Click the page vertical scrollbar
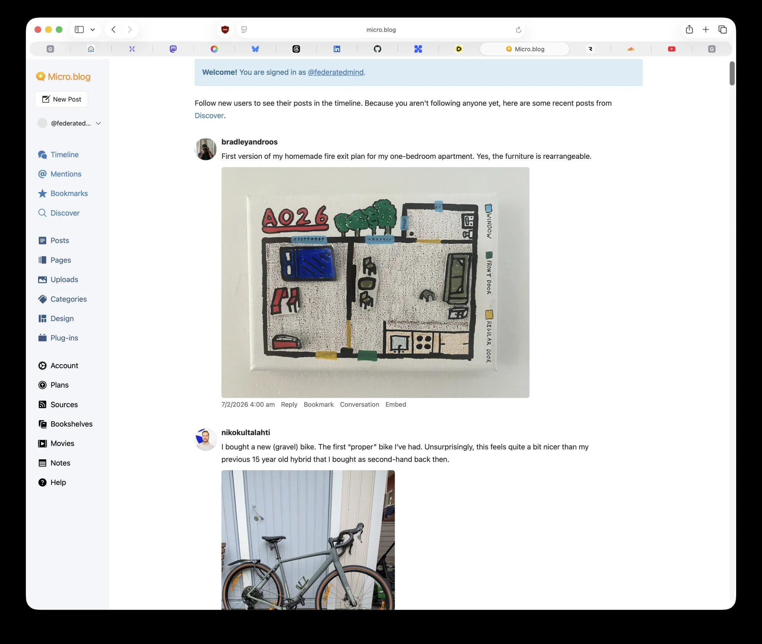 click(732, 73)
